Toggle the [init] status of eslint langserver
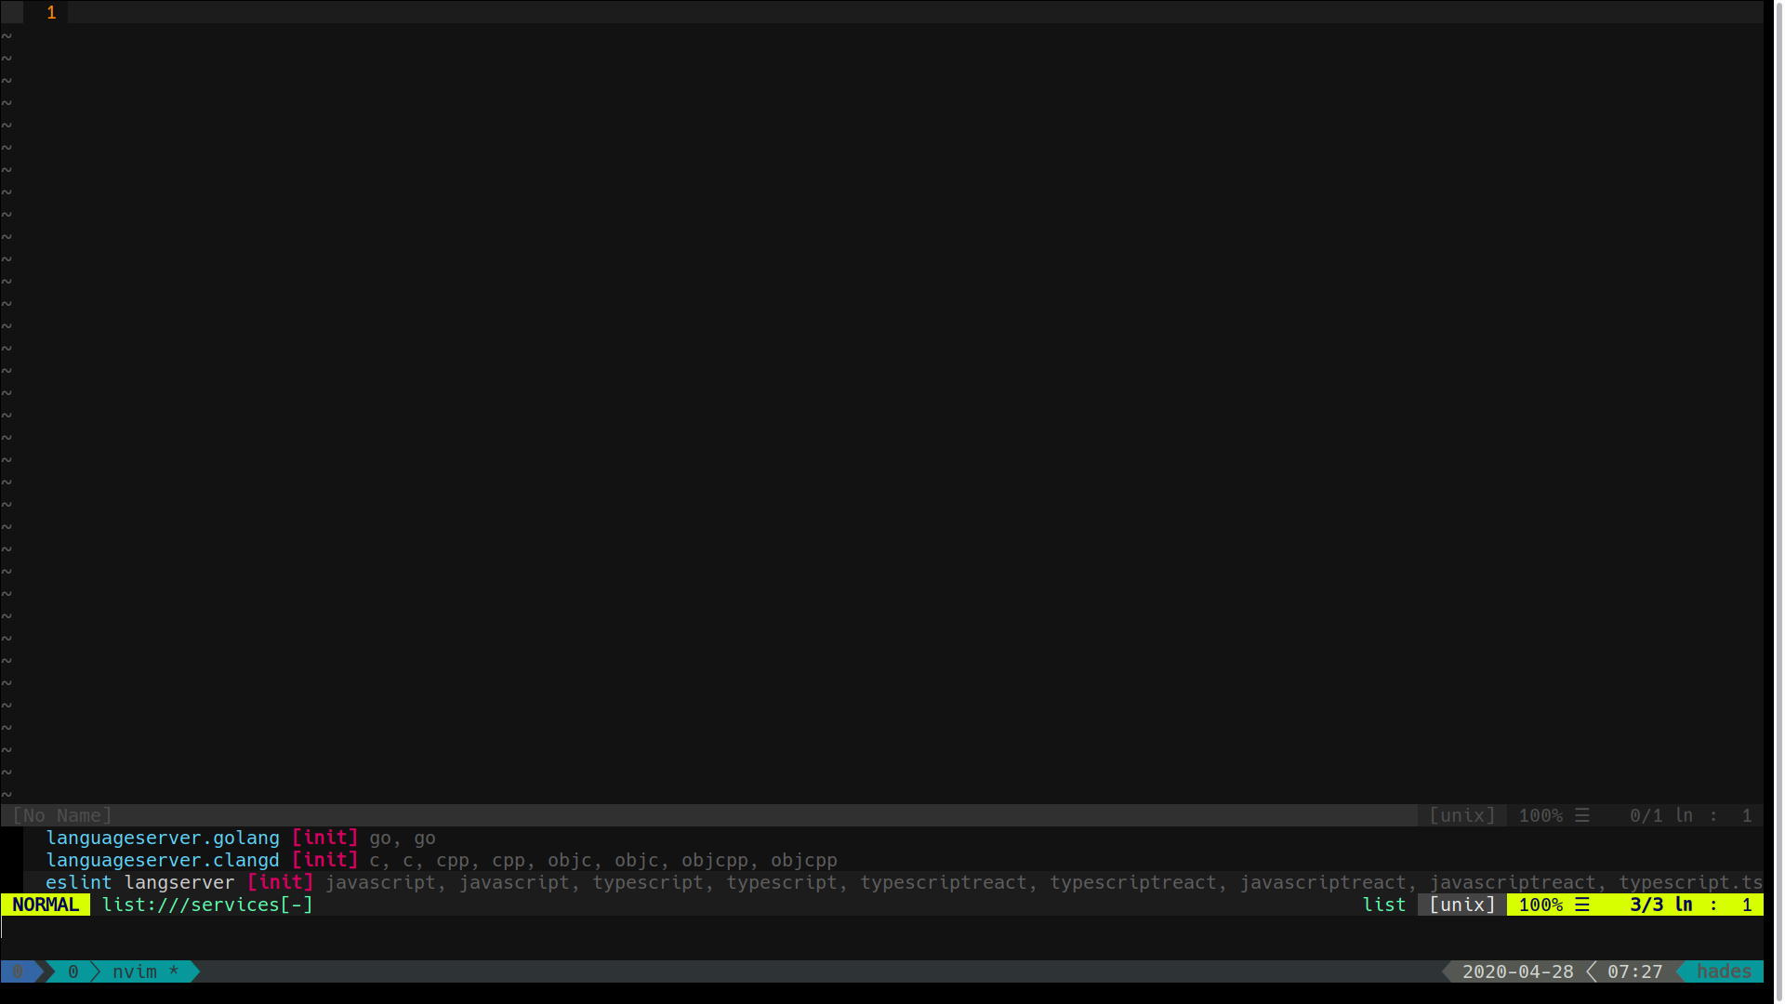 (281, 882)
